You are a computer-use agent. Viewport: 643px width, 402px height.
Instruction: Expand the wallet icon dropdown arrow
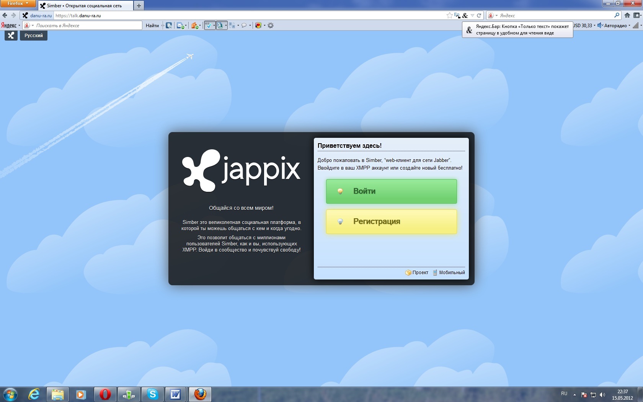200,26
